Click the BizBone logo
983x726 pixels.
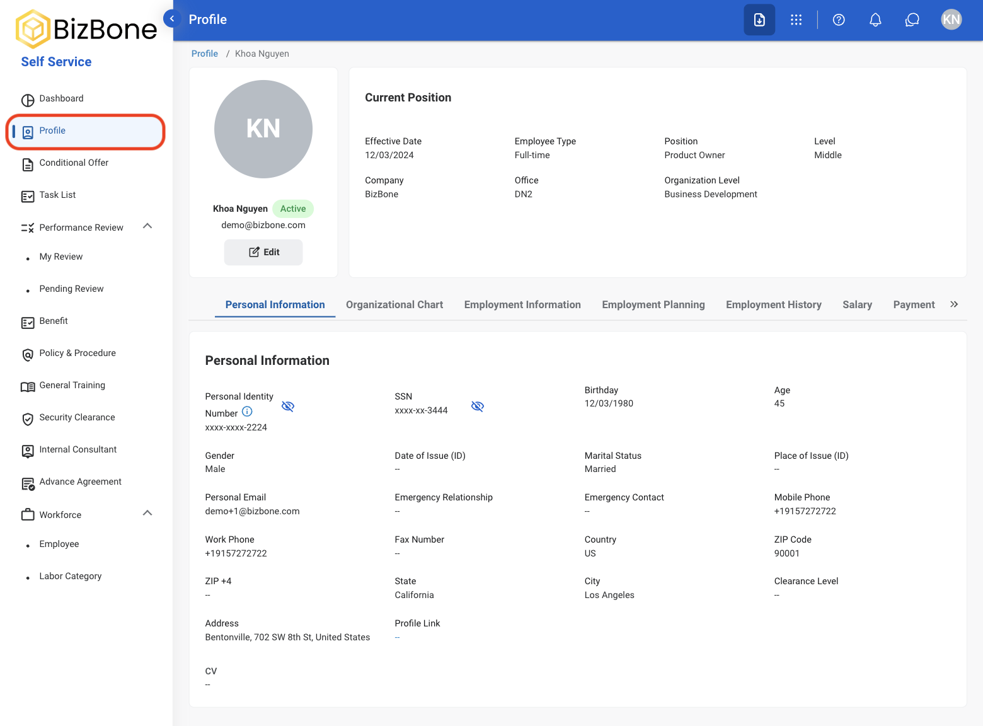(86, 29)
